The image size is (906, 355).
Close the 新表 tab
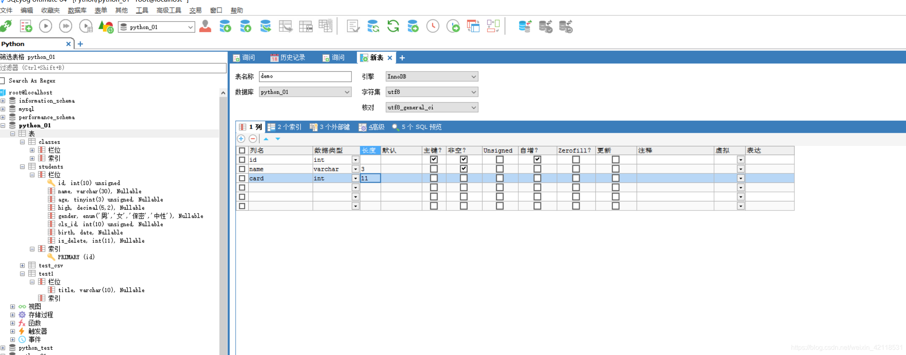pos(390,58)
